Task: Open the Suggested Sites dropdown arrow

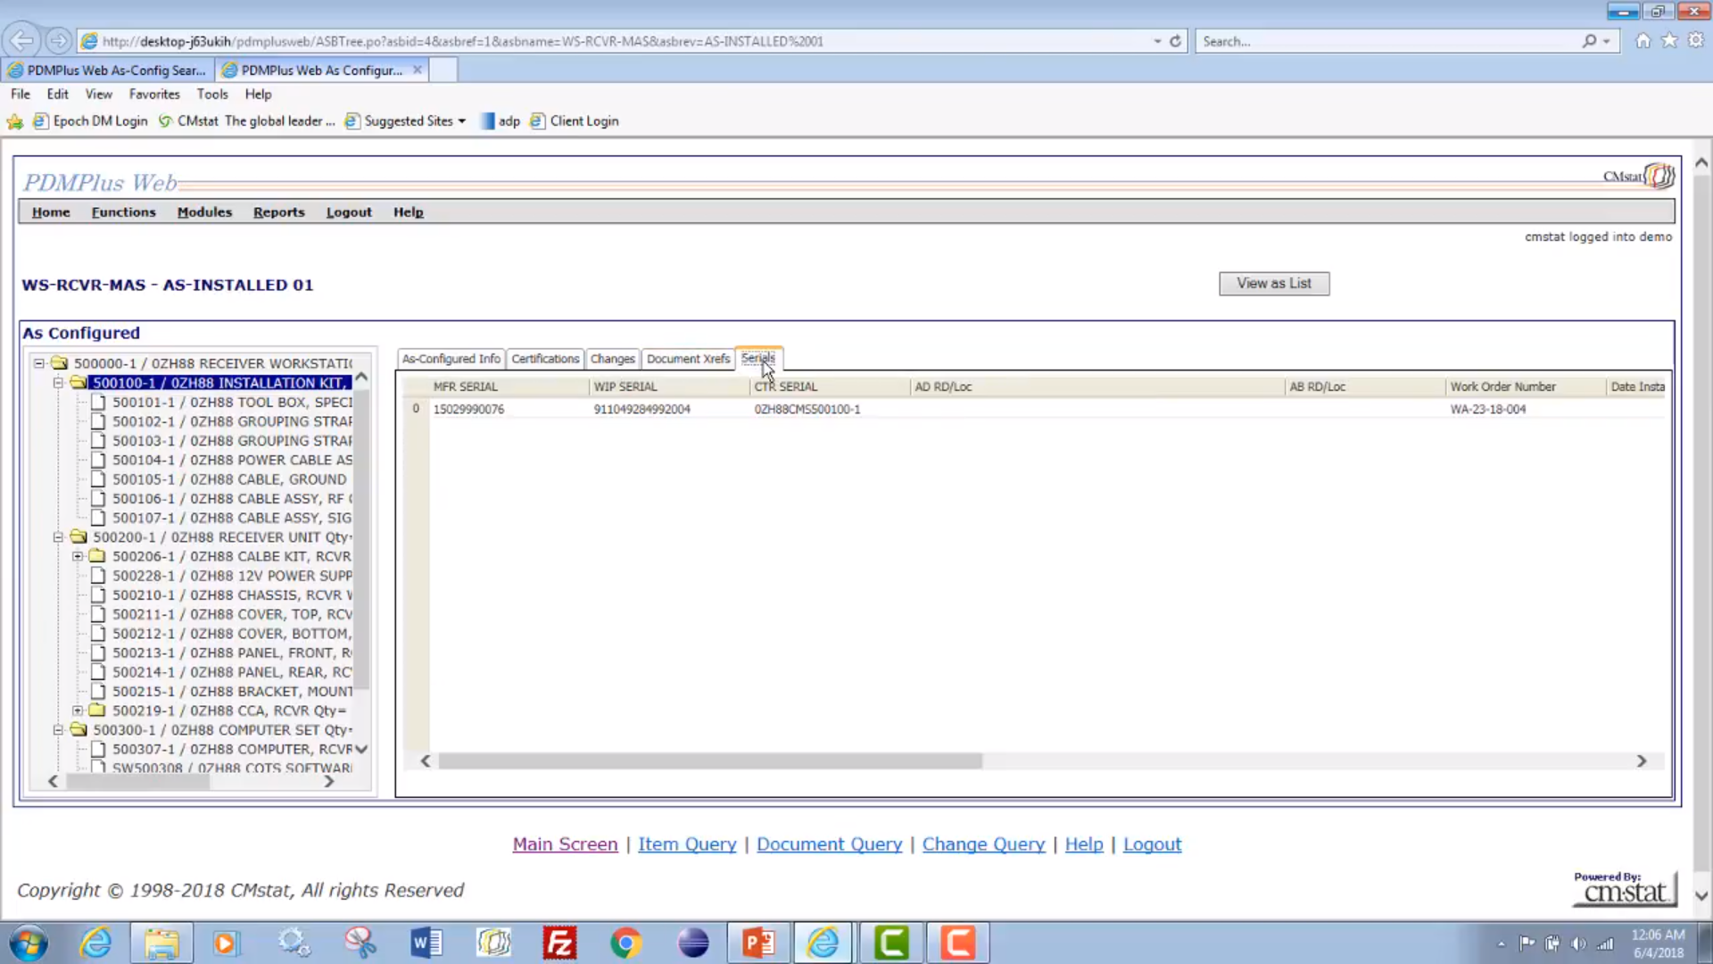Action: (x=461, y=121)
